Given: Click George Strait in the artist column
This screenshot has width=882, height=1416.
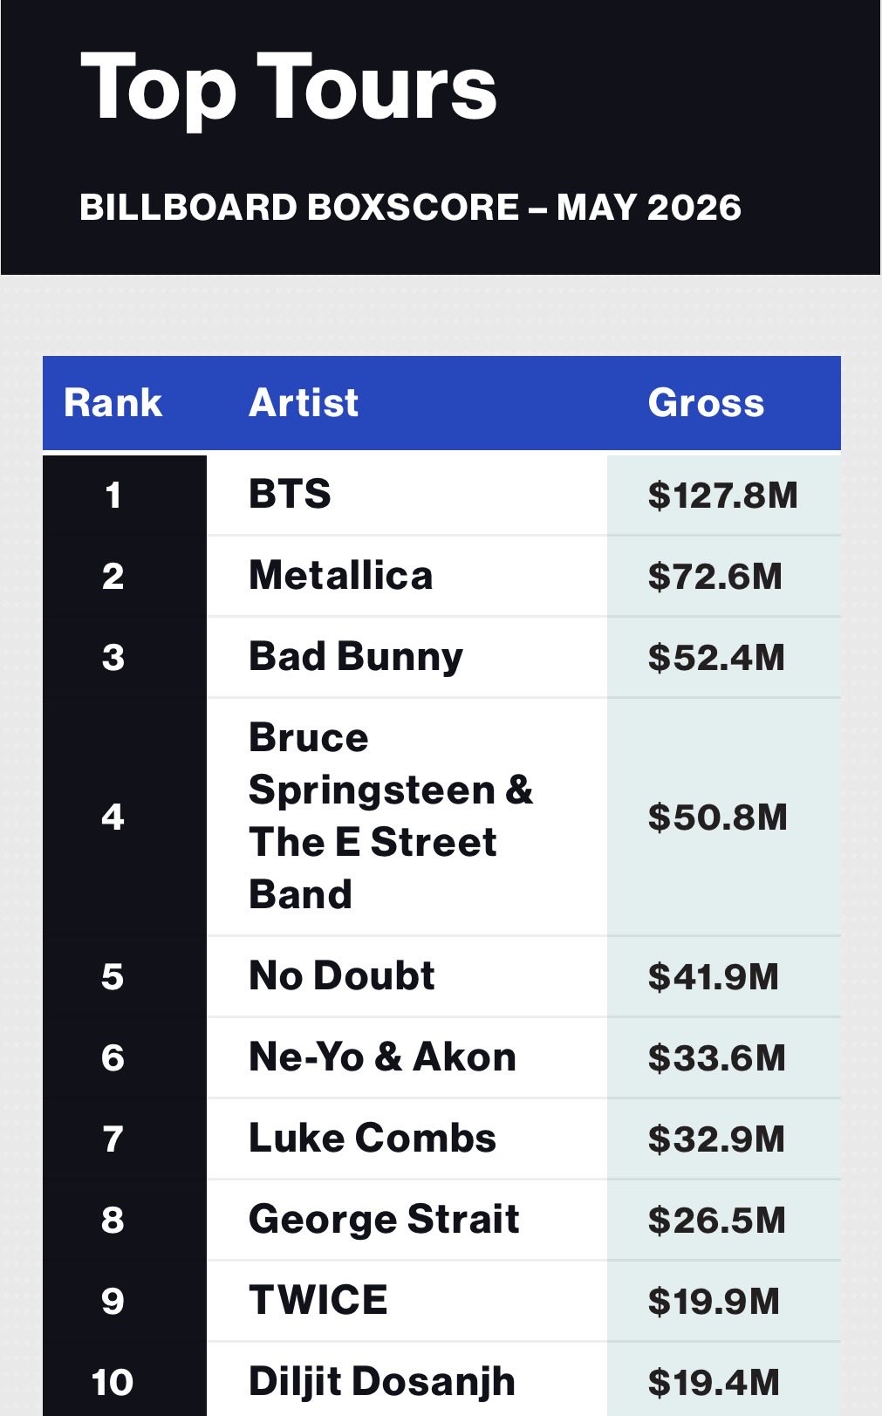Looking at the screenshot, I should pyautogui.click(x=384, y=1220).
